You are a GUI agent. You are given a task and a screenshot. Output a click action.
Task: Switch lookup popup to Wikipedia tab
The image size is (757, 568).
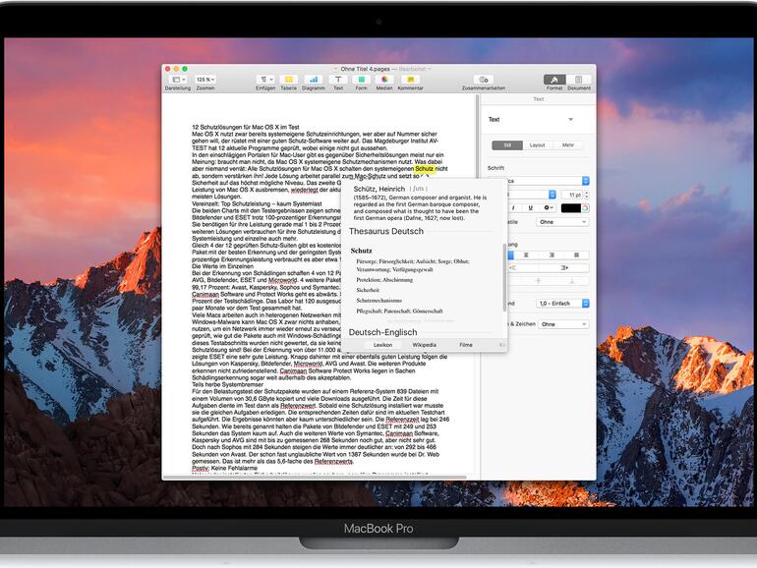(425, 345)
